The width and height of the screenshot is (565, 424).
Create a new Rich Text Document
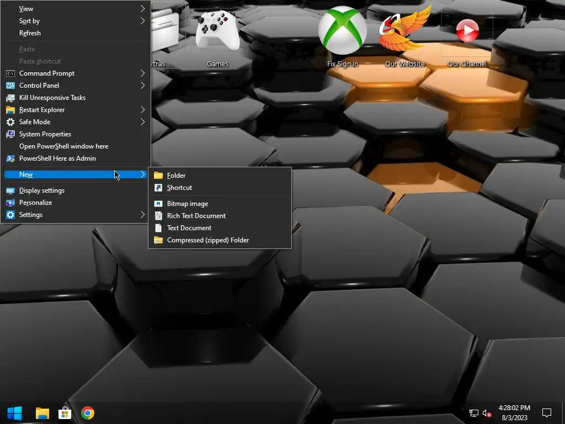[220, 216]
